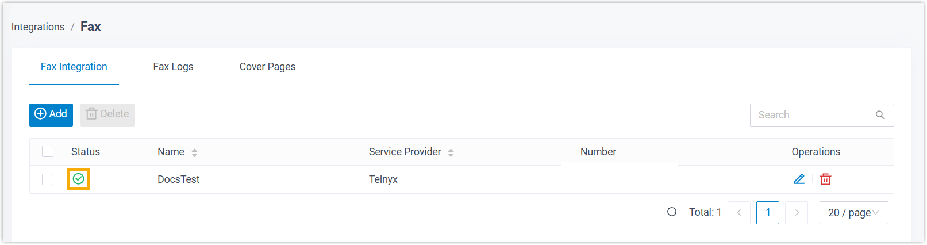Select all rows header checkbox
This screenshot has width=927, height=245.
click(48, 151)
